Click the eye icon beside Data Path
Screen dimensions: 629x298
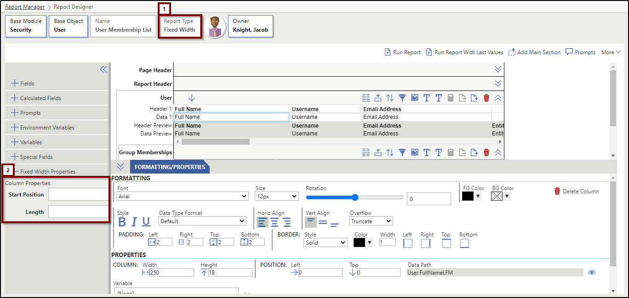[x=592, y=272]
